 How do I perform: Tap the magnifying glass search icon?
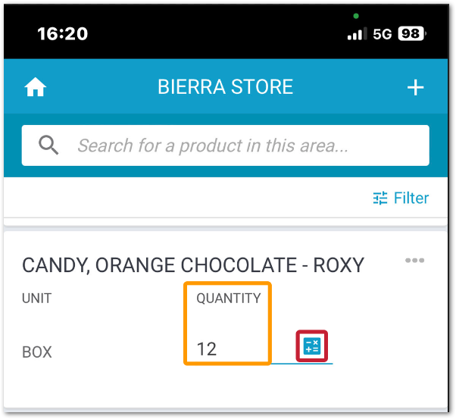coord(48,145)
